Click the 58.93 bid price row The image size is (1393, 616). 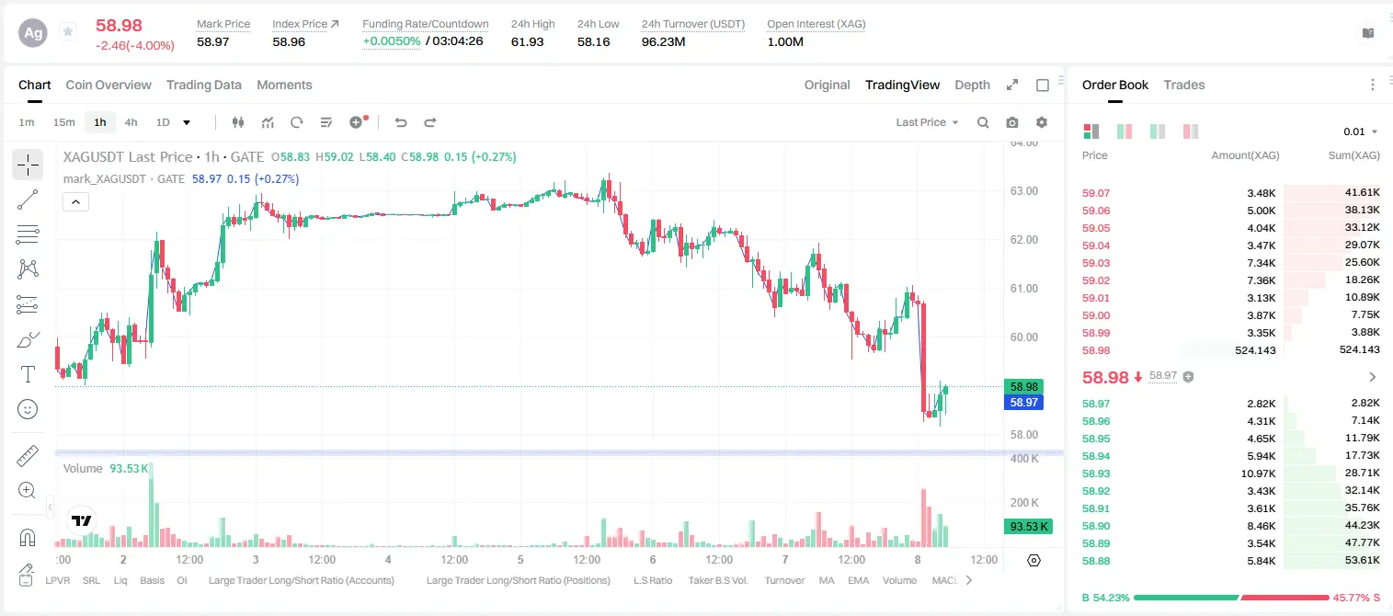[x=1231, y=473]
